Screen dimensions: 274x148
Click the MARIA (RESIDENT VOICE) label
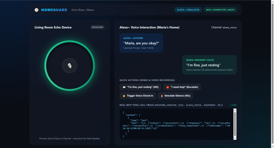tap(200, 60)
